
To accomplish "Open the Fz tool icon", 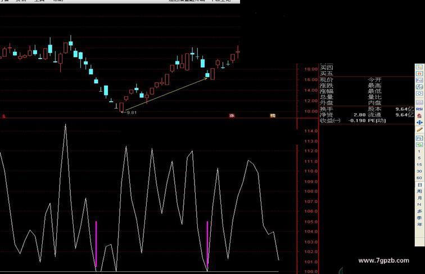I will click(419, 80).
